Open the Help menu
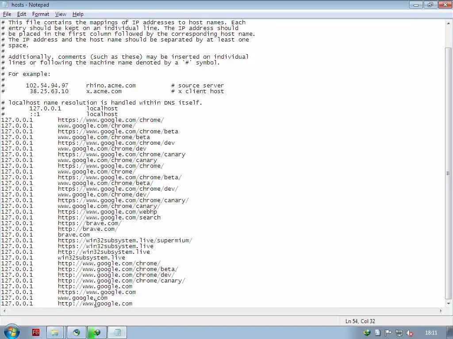Image resolution: width=453 pixels, height=339 pixels. pyautogui.click(x=78, y=14)
